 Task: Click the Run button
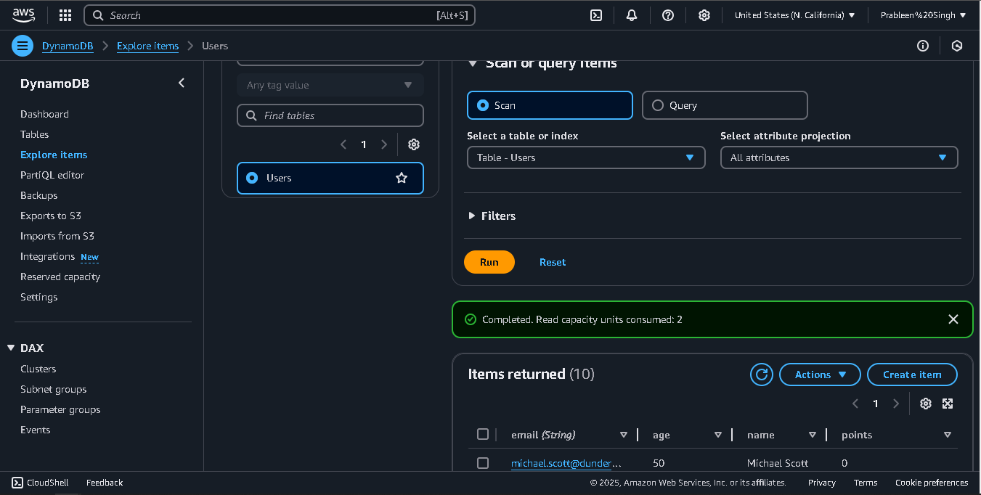(x=489, y=262)
